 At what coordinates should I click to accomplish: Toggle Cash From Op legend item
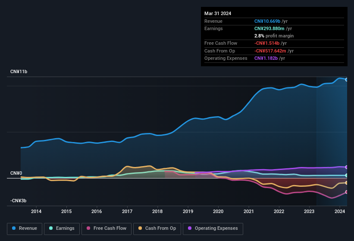coord(157,229)
